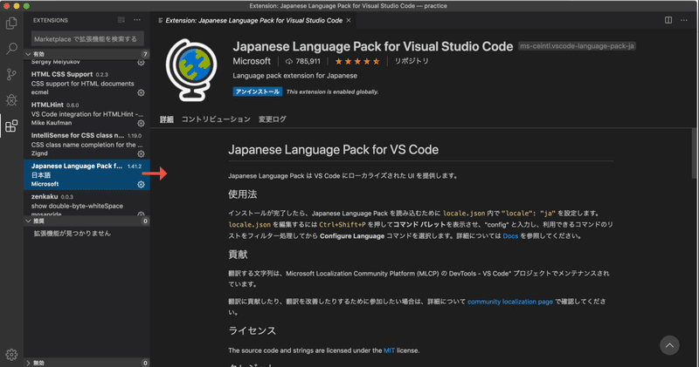Click the ms-ceintl.vscode-language-pack-ja identifier

(577, 46)
